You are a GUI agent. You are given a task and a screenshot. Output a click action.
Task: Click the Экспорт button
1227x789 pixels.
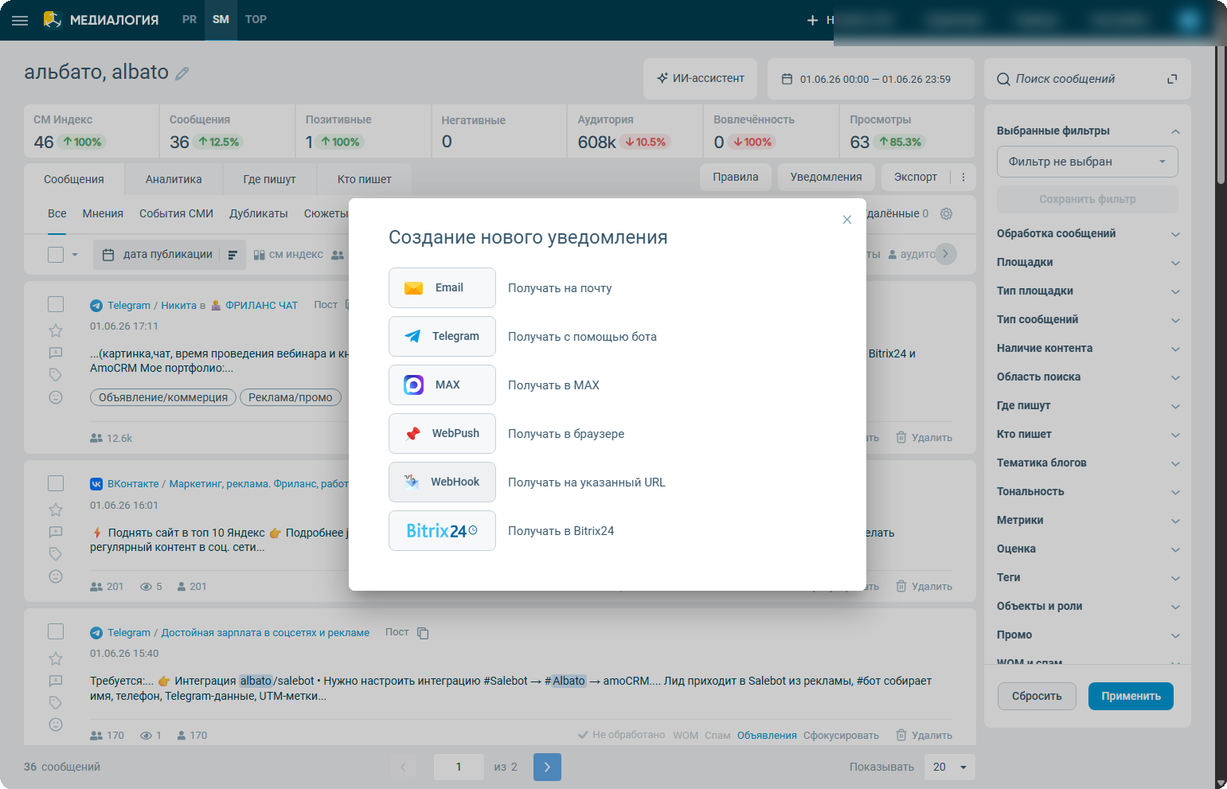pyautogui.click(x=916, y=177)
